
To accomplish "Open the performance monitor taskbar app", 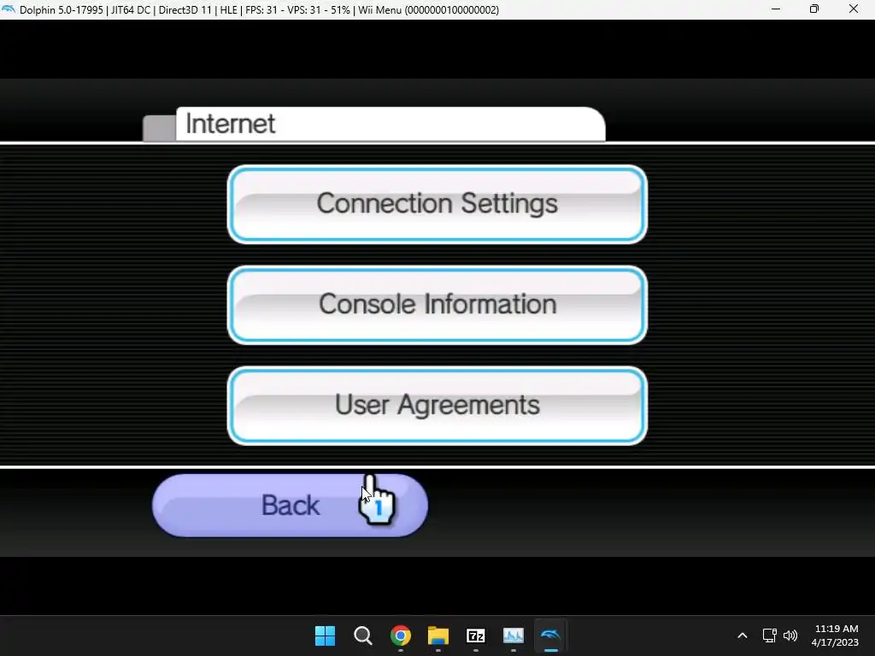I will [514, 635].
